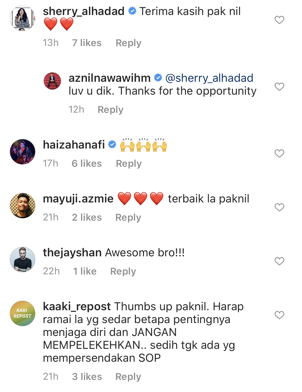
Task: Like sherry_alhadad's comment with heart icon
Action: tap(279, 20)
